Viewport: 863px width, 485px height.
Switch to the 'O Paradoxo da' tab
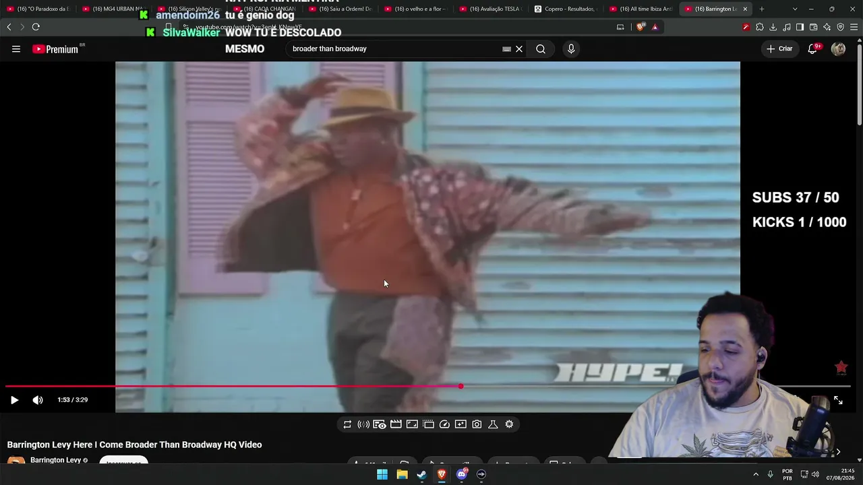point(38,9)
